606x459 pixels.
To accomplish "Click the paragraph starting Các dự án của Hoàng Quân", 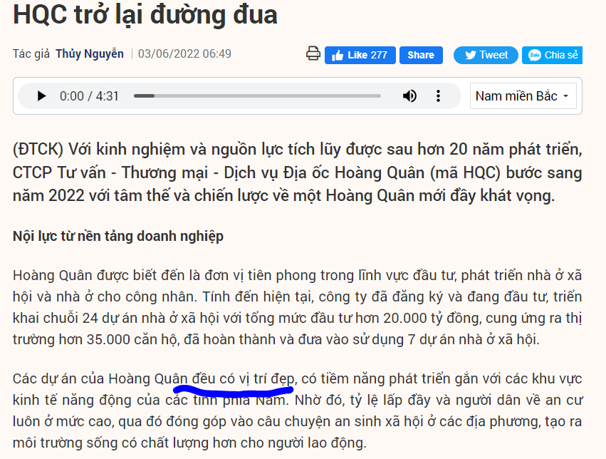I will [297, 411].
